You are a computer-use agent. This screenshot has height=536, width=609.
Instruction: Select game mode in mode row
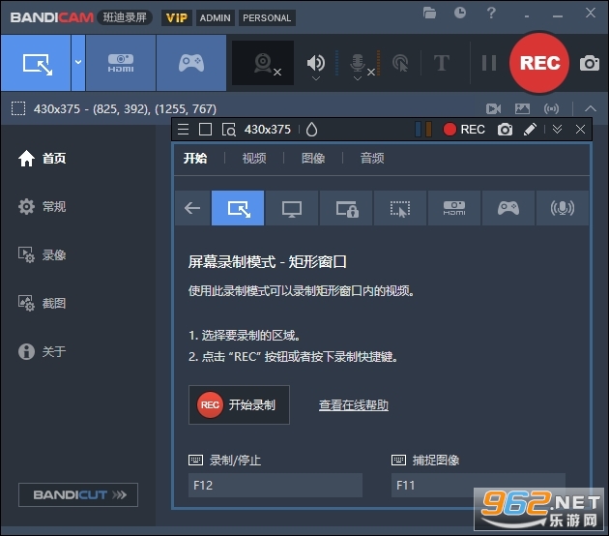tap(508, 208)
